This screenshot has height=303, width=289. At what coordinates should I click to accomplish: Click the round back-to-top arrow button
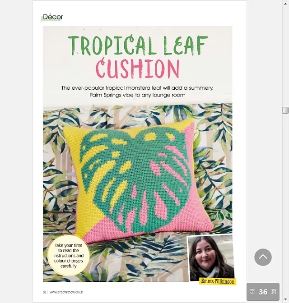click(x=263, y=257)
